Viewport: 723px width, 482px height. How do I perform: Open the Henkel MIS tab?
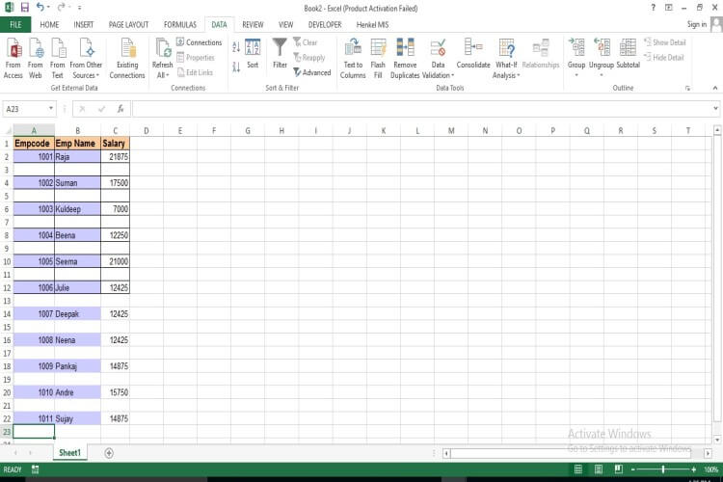tap(372, 24)
